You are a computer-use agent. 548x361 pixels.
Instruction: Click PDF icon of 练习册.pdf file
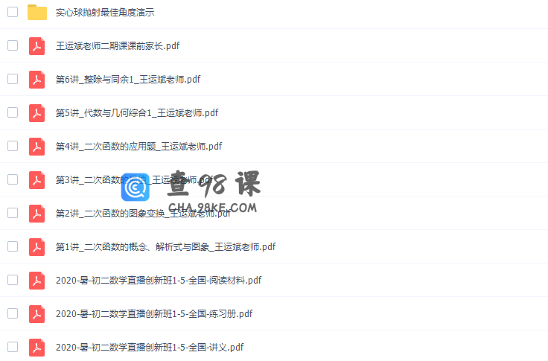[36, 314]
